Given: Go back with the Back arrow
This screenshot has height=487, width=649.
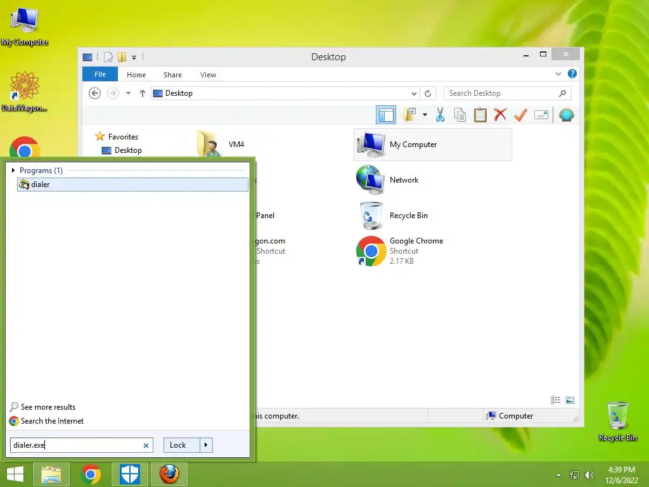Looking at the screenshot, I should 95,93.
